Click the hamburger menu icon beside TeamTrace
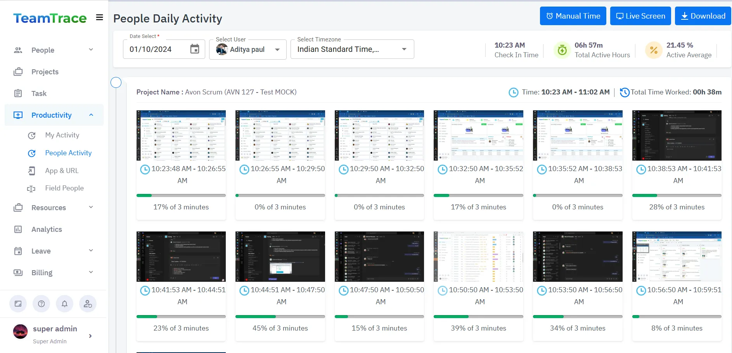This screenshot has height=353, width=732. point(99,17)
